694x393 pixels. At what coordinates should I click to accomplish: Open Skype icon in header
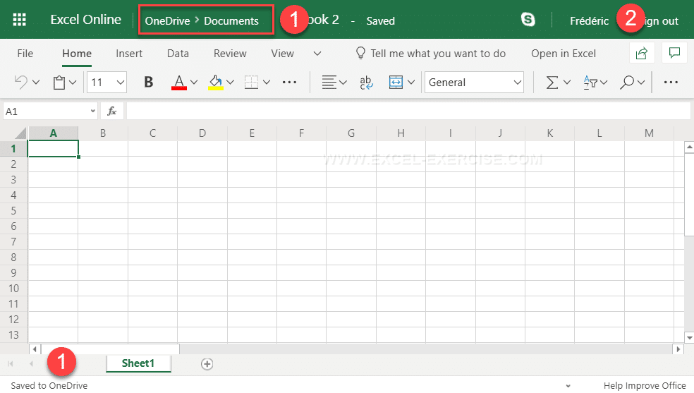pos(528,20)
